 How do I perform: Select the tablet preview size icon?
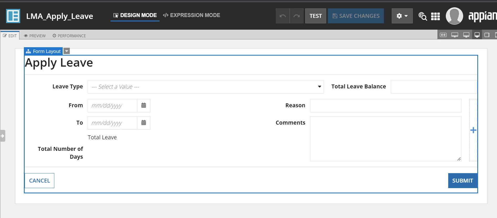[x=487, y=35]
